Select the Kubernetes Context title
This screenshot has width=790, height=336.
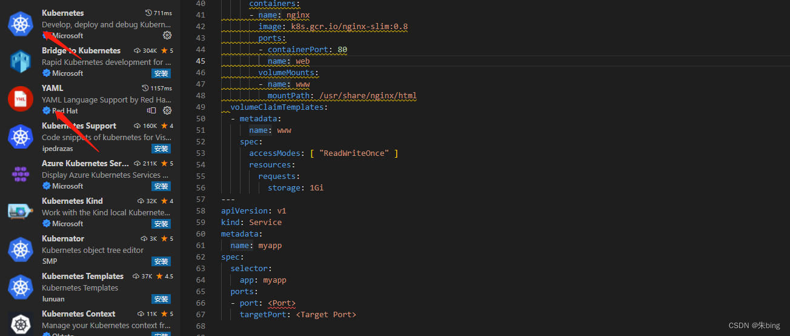79,314
